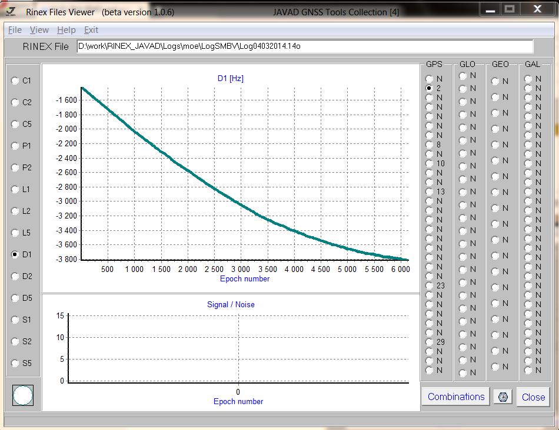Click the white circle indicator icon
The width and height of the screenshot is (559, 430).
tap(23, 395)
